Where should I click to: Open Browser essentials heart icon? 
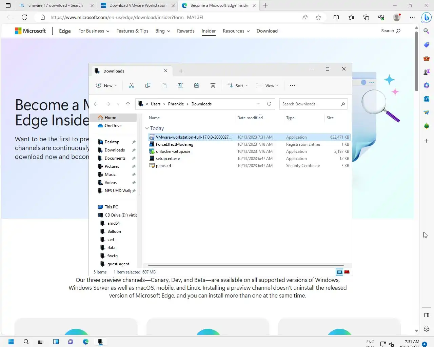(381, 17)
